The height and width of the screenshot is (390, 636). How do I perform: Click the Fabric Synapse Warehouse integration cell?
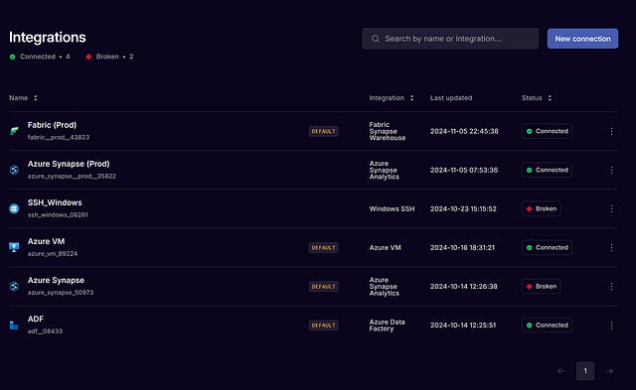click(388, 131)
